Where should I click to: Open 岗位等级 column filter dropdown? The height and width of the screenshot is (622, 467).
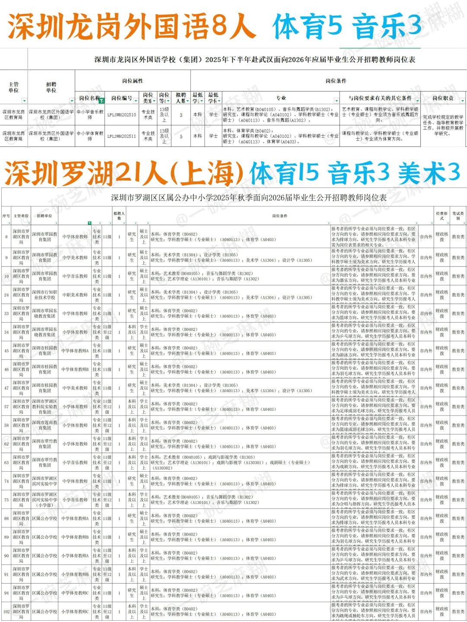pos(169,101)
